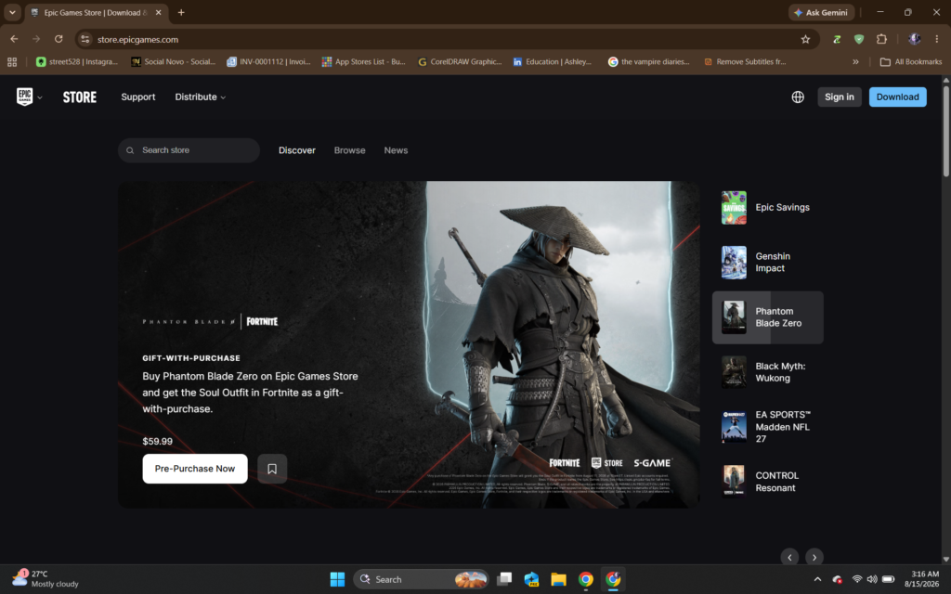The width and height of the screenshot is (951, 594).
Task: Open File Explorer from the taskbar
Action: (558, 579)
